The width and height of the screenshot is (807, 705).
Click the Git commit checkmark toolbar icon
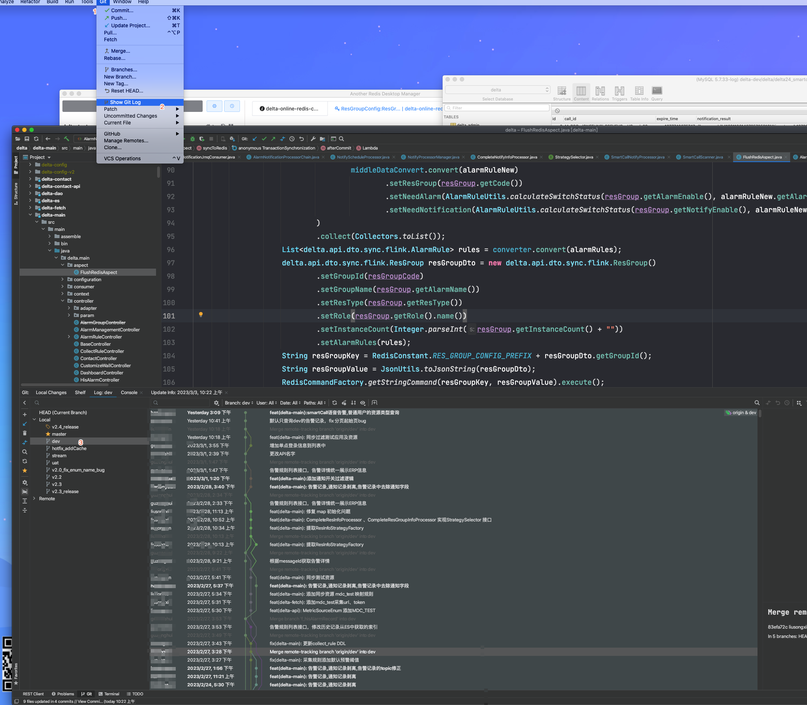coord(264,139)
